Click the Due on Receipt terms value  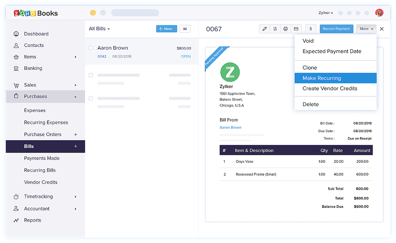click(x=360, y=139)
